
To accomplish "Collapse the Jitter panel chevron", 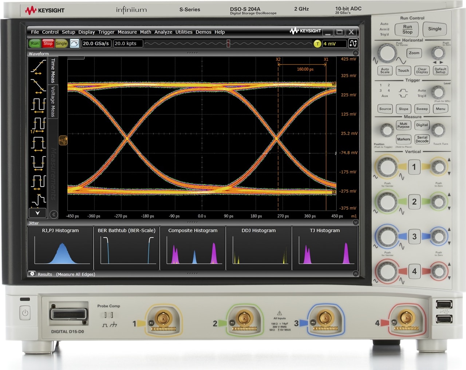I will point(355,222).
